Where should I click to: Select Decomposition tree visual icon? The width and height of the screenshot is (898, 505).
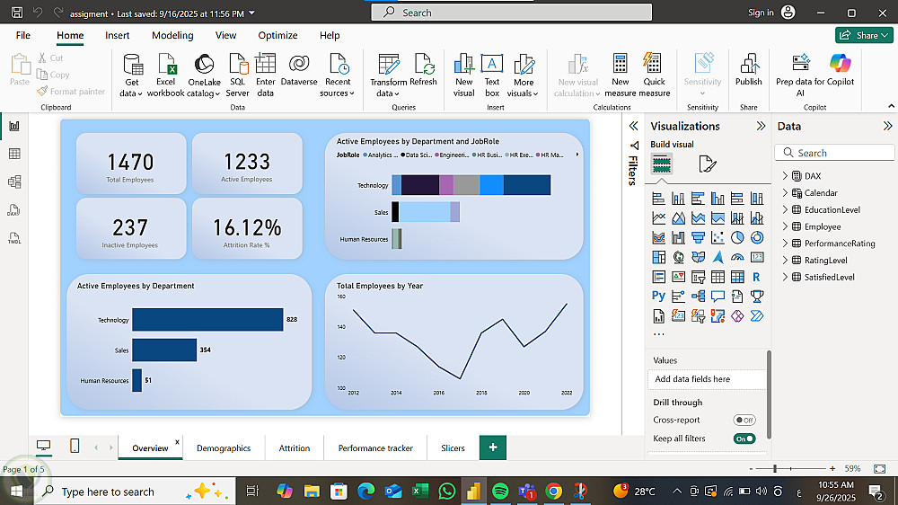pyautogui.click(x=698, y=296)
